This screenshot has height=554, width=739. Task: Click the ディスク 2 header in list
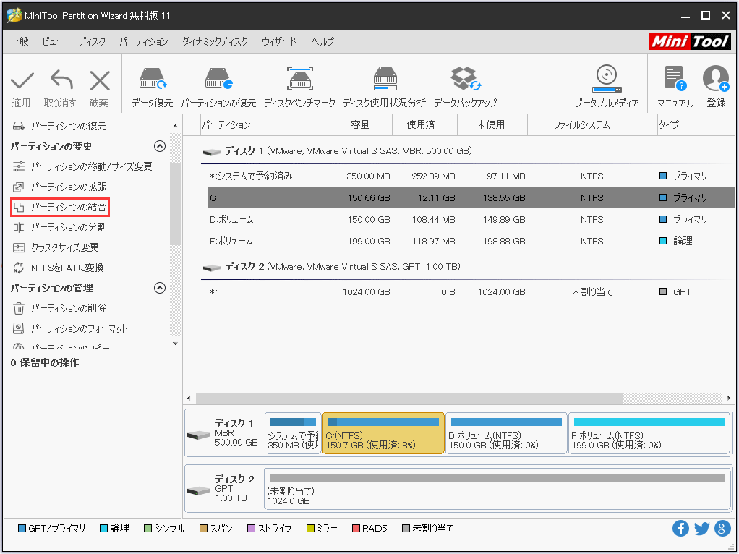click(x=331, y=267)
